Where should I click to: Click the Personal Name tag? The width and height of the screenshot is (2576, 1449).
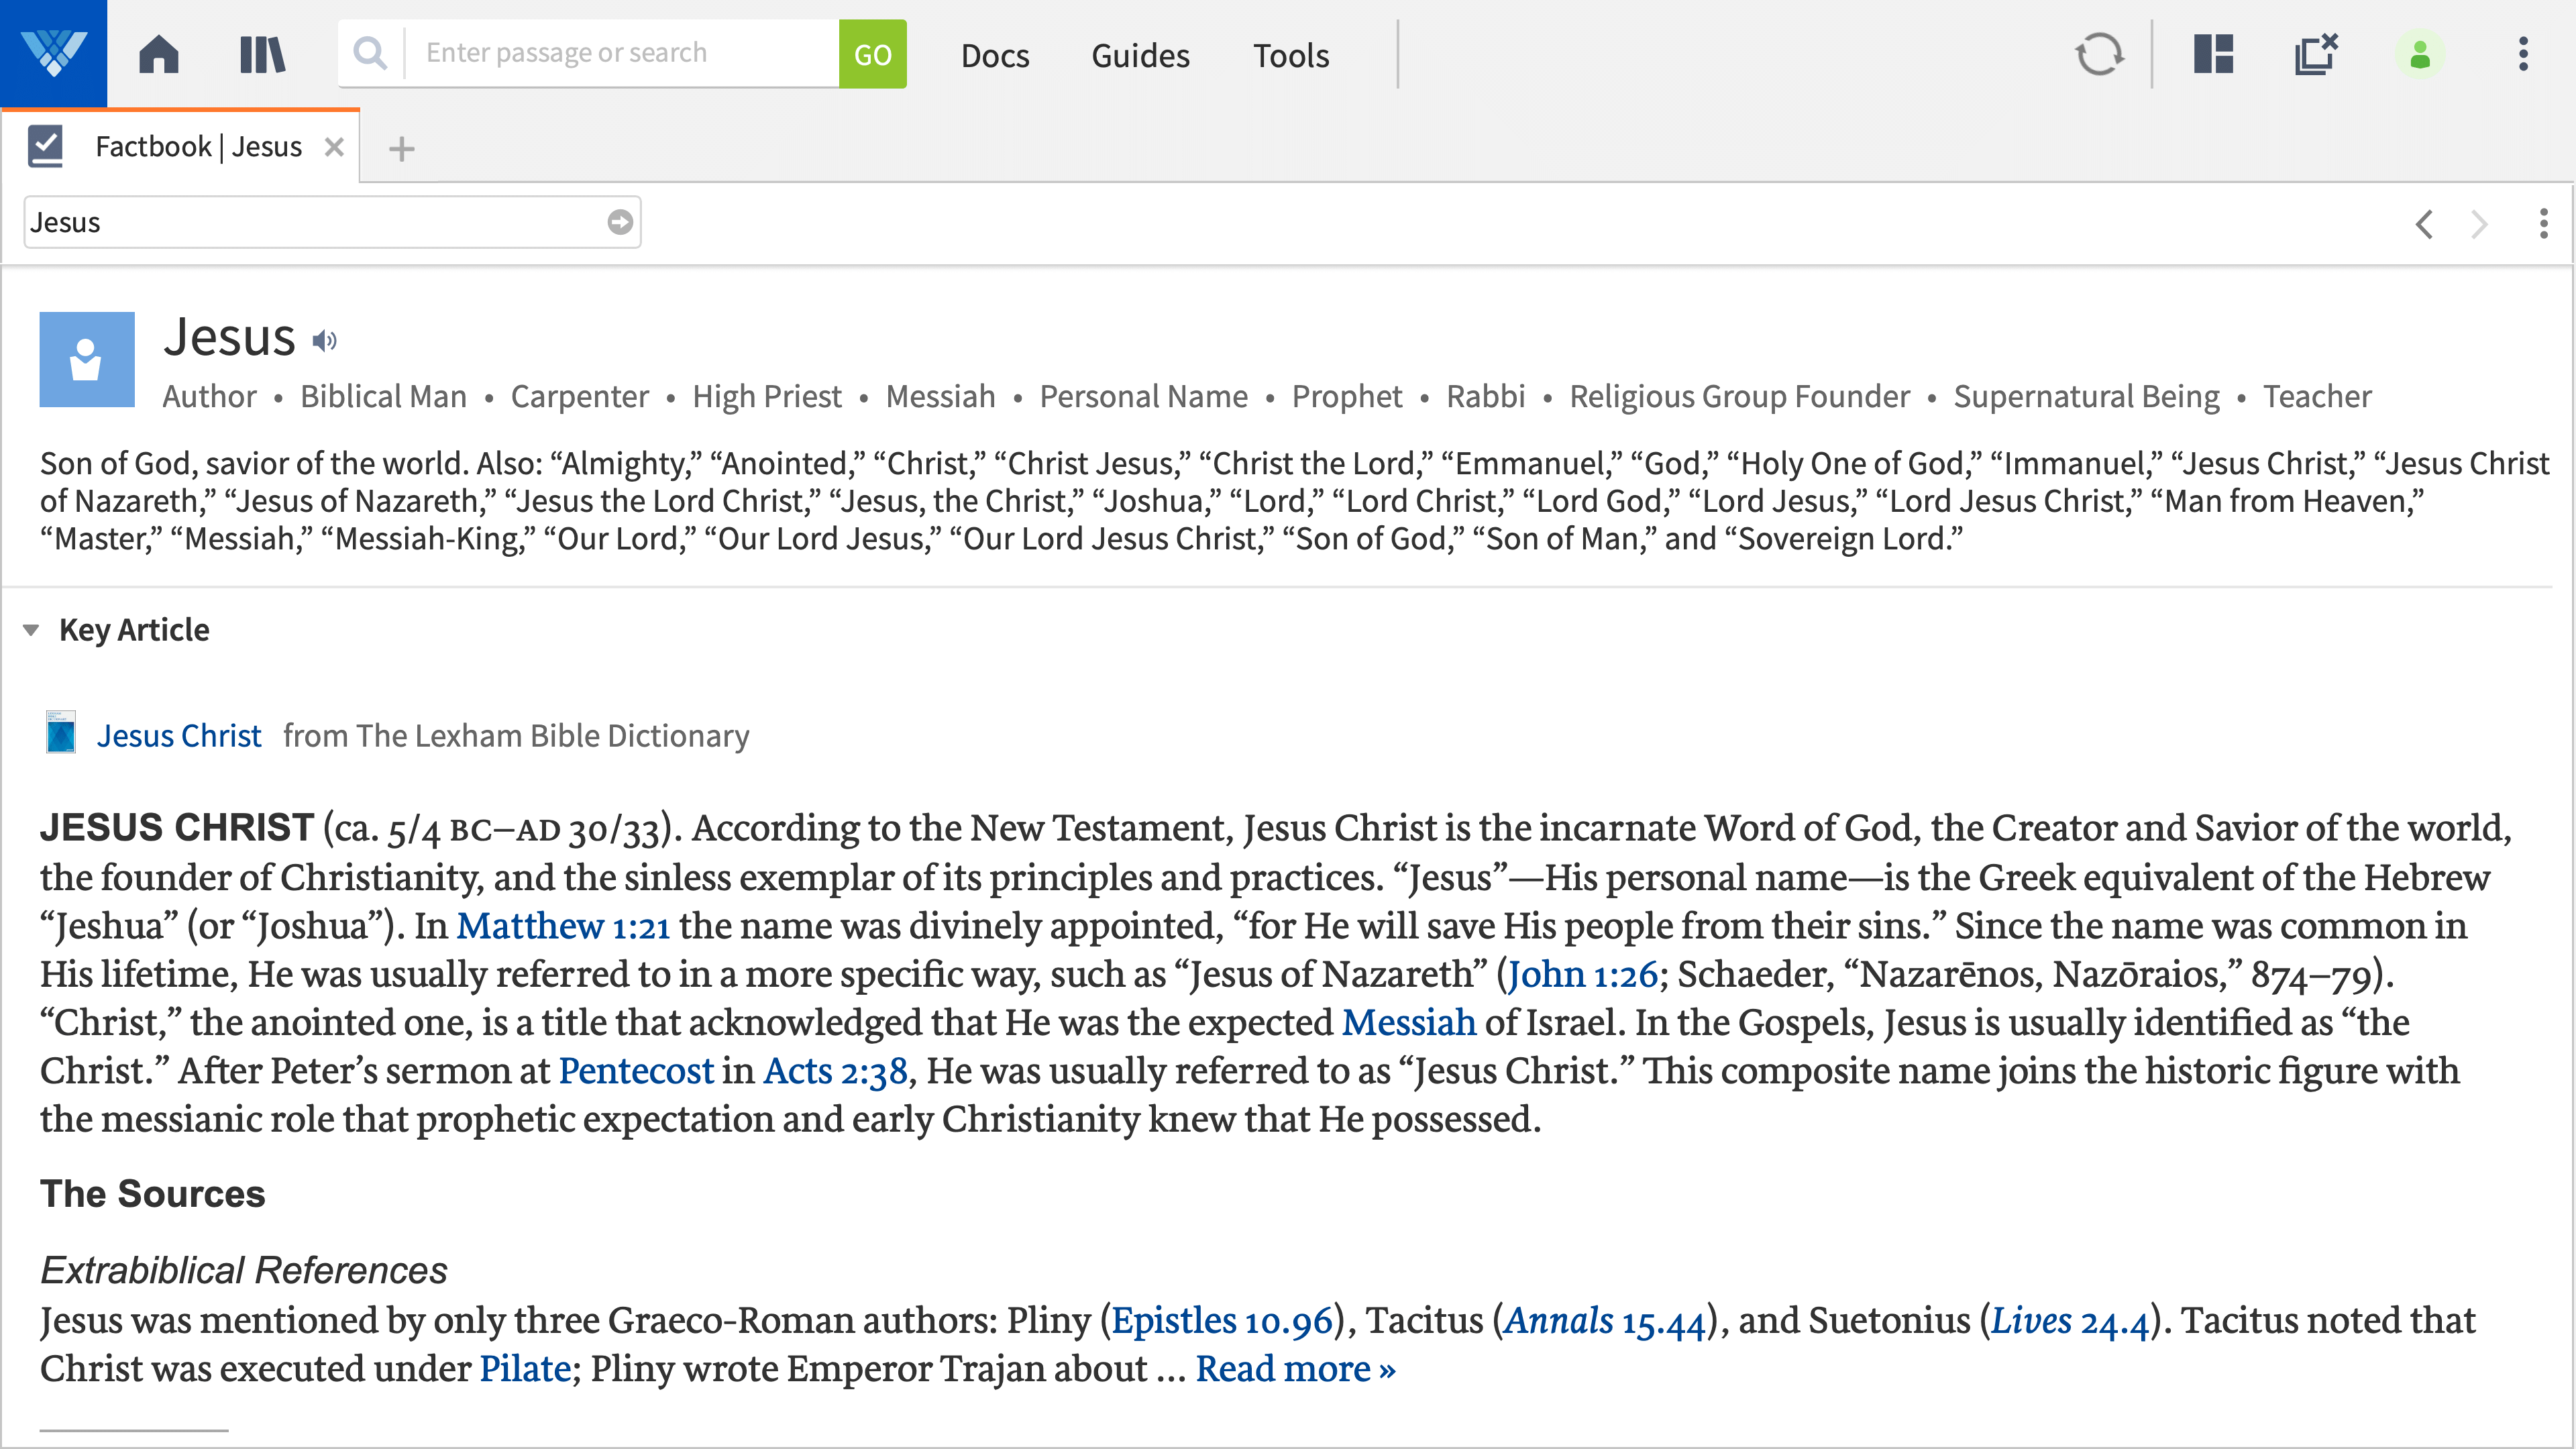pyautogui.click(x=1144, y=396)
